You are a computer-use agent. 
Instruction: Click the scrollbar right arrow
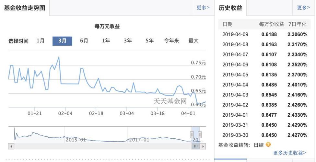203,146
